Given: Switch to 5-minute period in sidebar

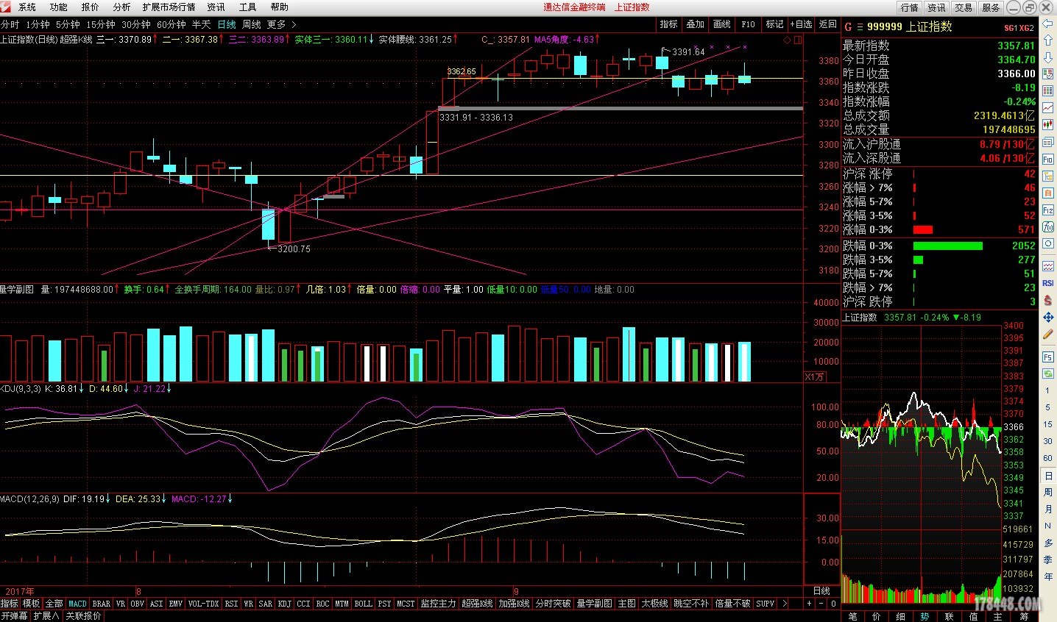Looking at the screenshot, I should tap(1048, 407).
